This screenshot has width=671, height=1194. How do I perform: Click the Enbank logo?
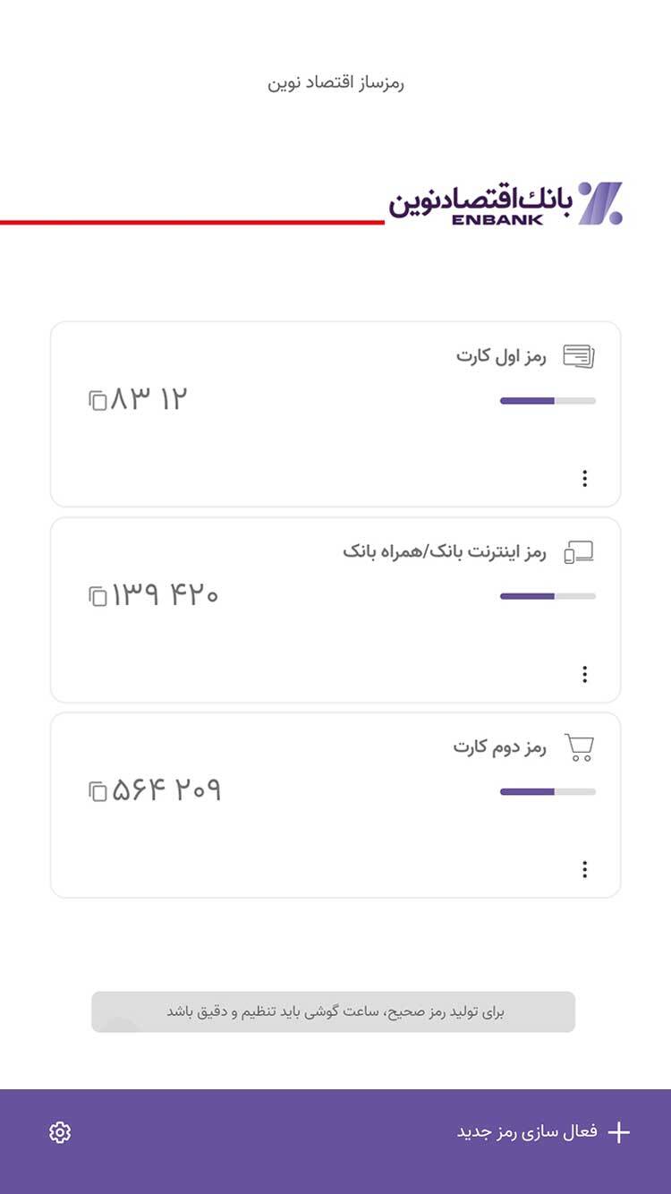click(505, 203)
